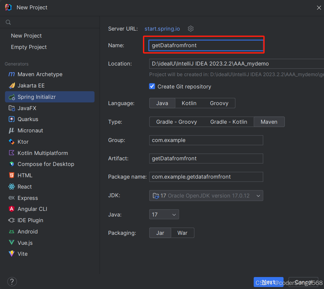Choose the Android generator label
324x289 pixels.
coord(28,231)
